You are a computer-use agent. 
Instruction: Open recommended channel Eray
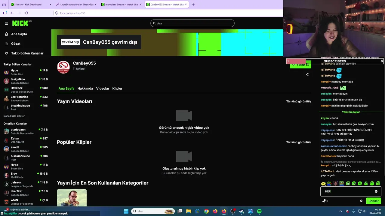(26, 175)
